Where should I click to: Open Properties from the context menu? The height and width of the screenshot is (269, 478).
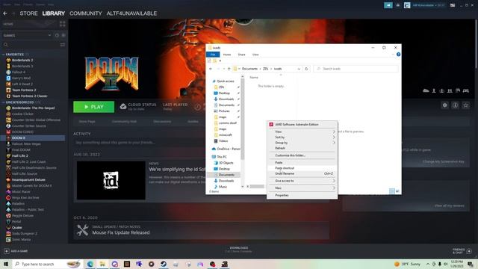click(x=302, y=195)
